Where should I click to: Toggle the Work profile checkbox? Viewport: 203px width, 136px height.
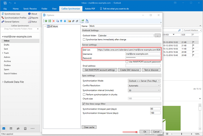51,26
